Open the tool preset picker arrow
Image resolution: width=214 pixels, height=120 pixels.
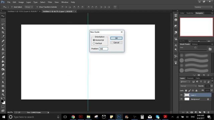(x=8, y=7)
